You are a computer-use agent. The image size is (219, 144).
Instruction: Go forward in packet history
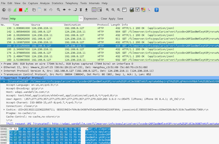click(70, 10)
